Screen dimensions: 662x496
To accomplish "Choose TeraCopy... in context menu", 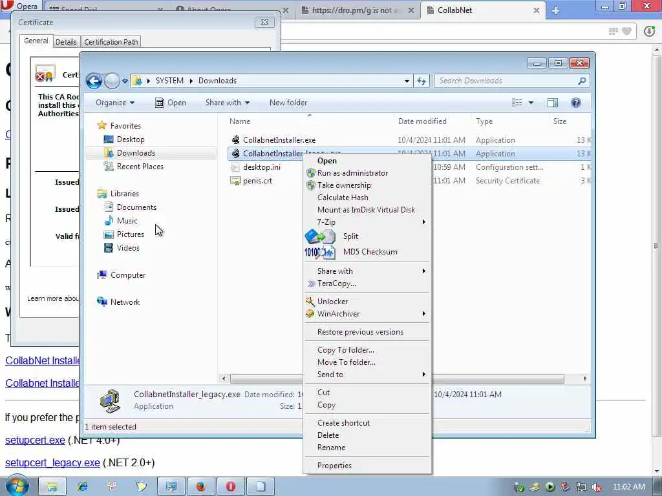I will pos(367,284).
